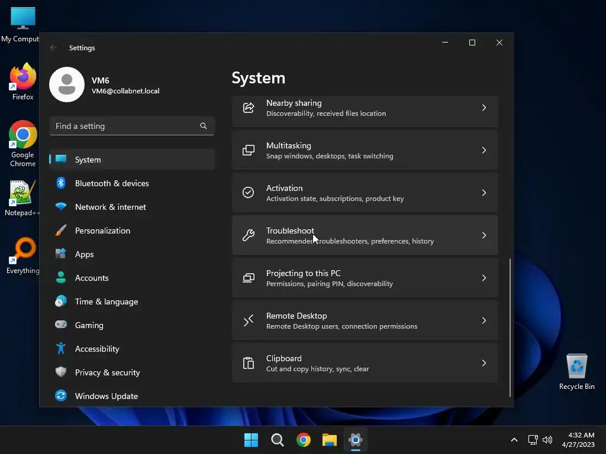Viewport: 606px width, 454px height.
Task: Click the Clipboard icon in System list
Action: (x=249, y=363)
